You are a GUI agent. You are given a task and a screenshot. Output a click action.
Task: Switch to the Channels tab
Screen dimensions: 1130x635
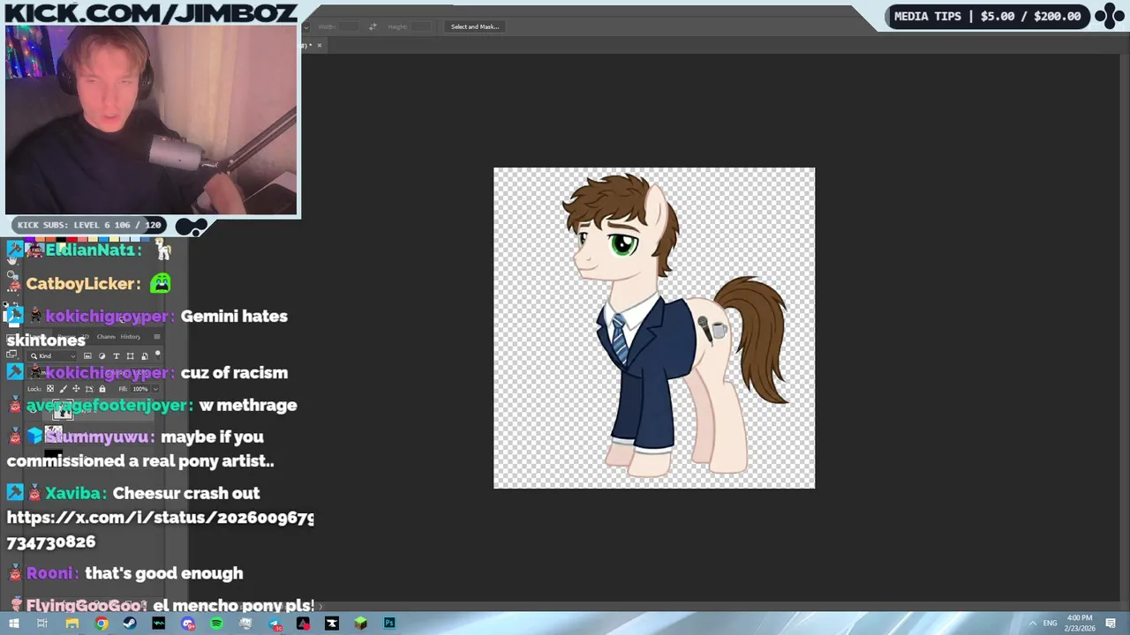pos(106,337)
